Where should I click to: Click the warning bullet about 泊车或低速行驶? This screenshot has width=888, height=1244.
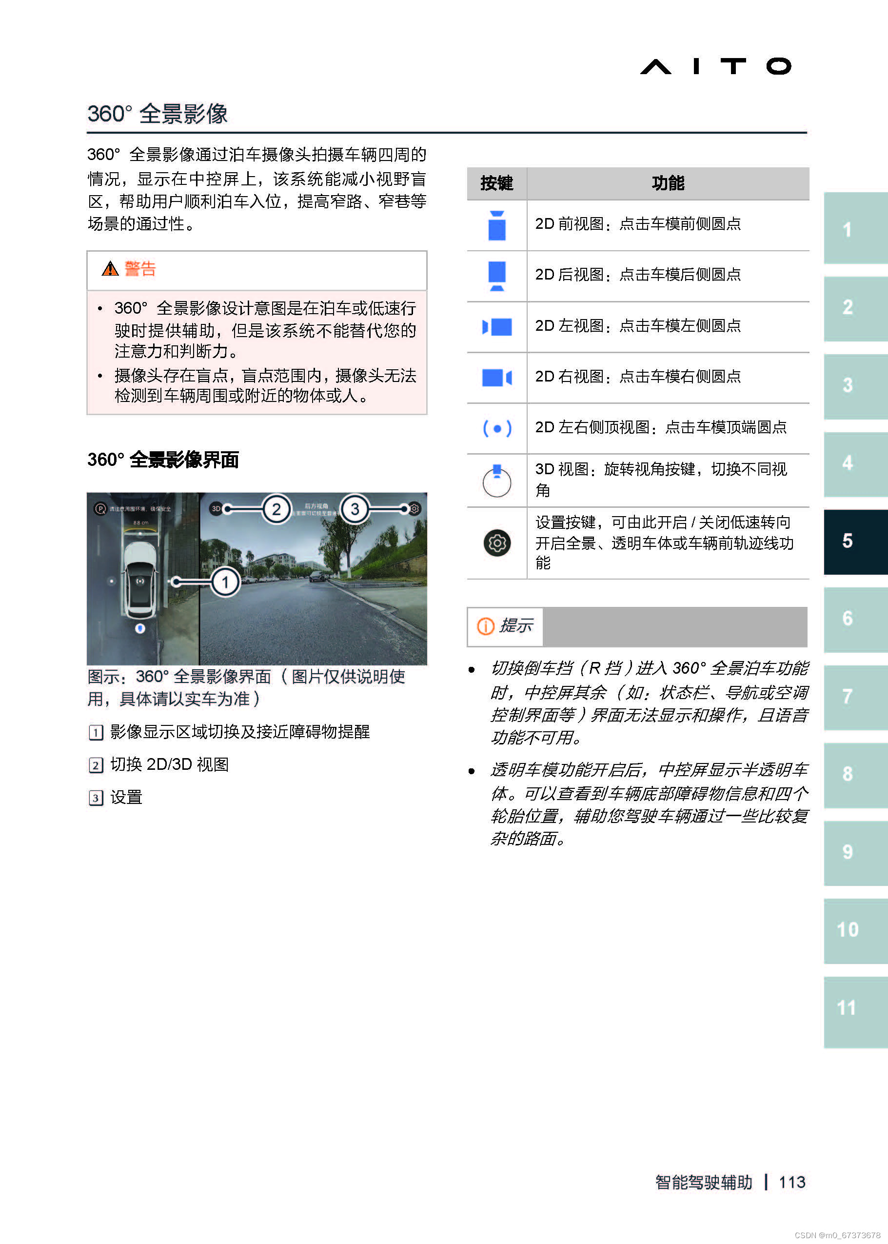265,329
